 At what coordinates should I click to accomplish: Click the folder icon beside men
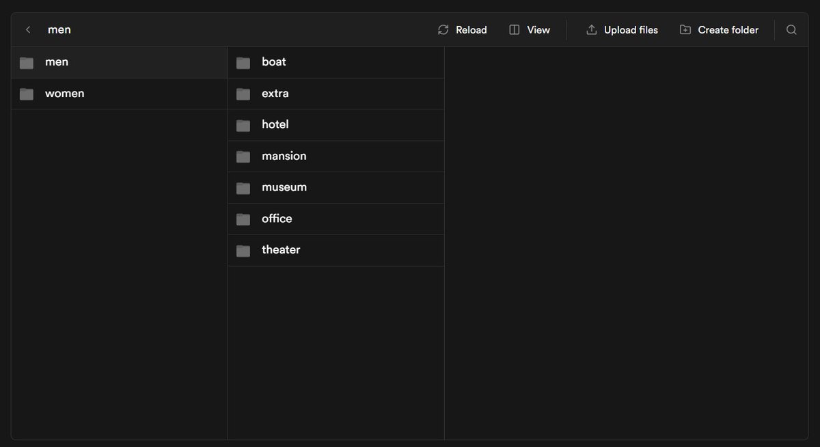click(27, 63)
